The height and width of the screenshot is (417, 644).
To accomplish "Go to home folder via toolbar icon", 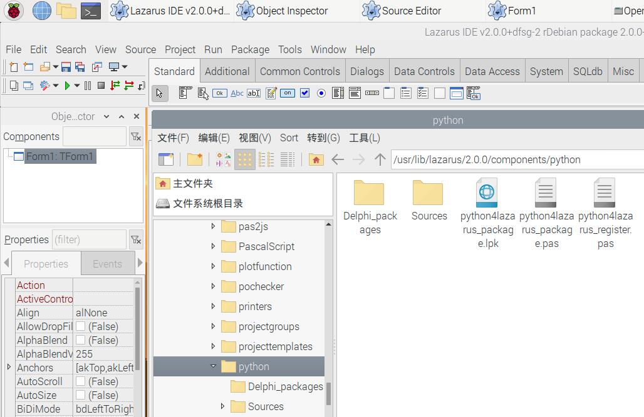I will [x=316, y=159].
